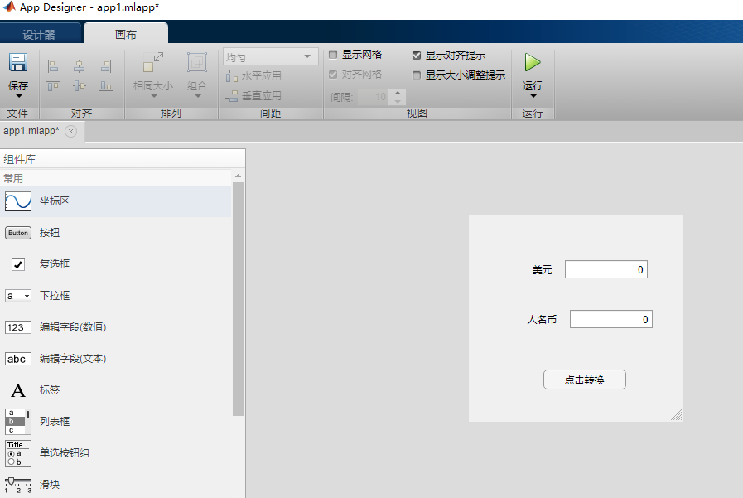743x498 pixels.
Task: Decrease grid interval with down stepper arrow
Action: coord(398,101)
